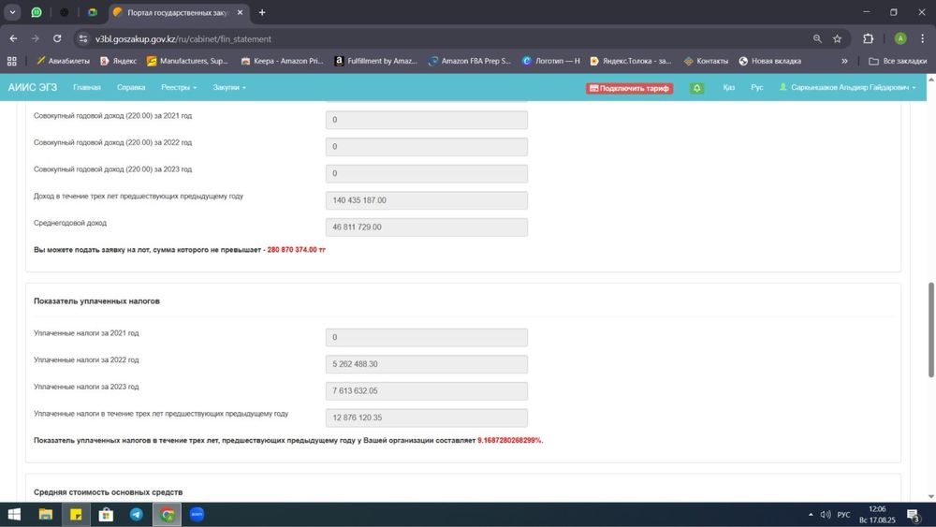Click the 2022 annual income field

426,147
